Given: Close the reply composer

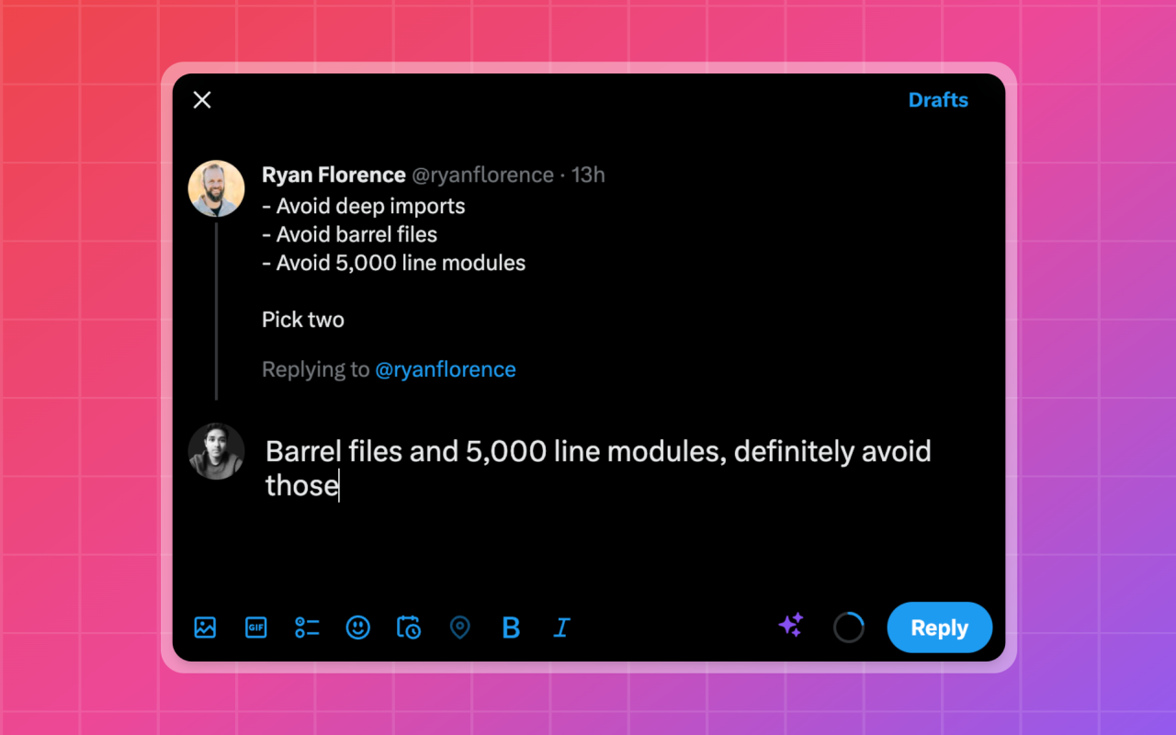Looking at the screenshot, I should point(202,100).
